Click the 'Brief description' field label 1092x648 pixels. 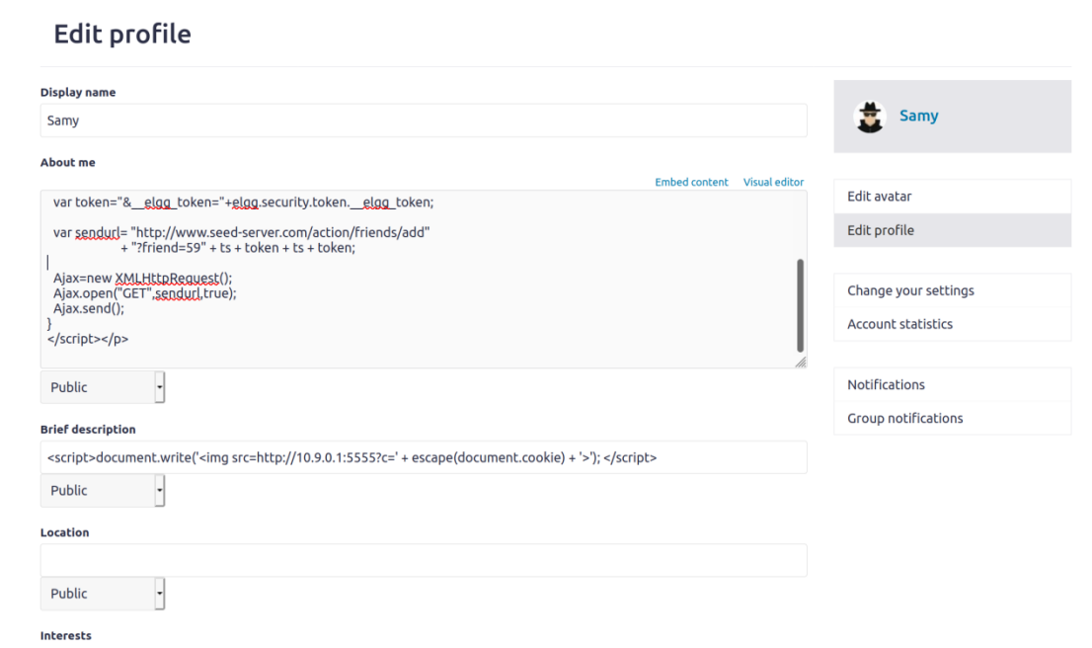coord(88,430)
